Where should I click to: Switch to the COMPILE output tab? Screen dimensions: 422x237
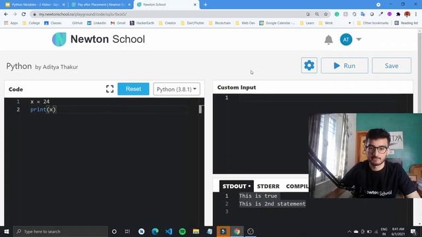pyautogui.click(x=297, y=186)
